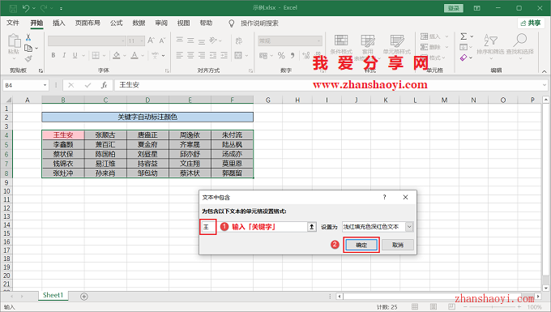Image resolution: width=551 pixels, height=312 pixels.
Task: Switch to the 页面布局 ribbon tab
Action: point(88,23)
